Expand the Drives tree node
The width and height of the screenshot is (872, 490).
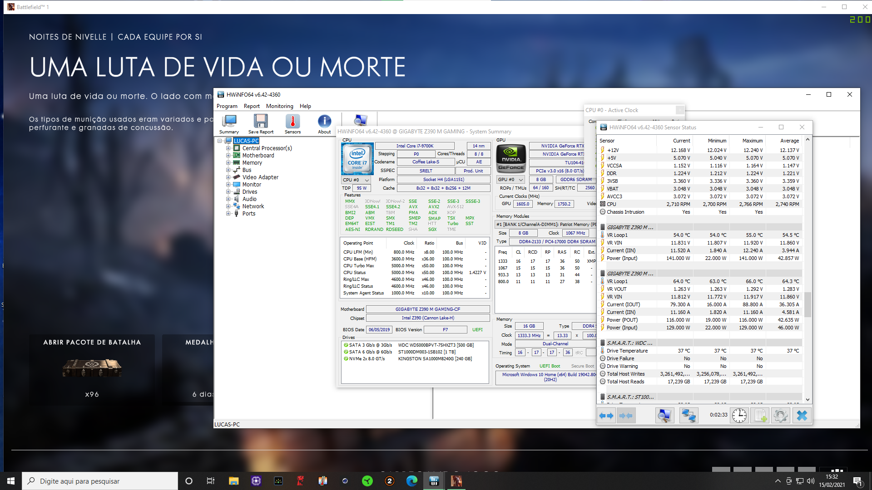(228, 192)
